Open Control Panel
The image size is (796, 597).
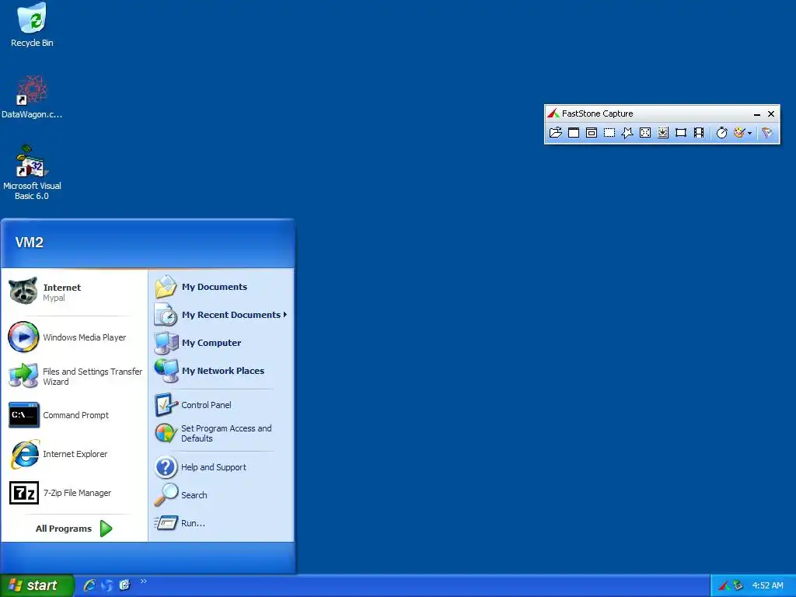point(222,404)
